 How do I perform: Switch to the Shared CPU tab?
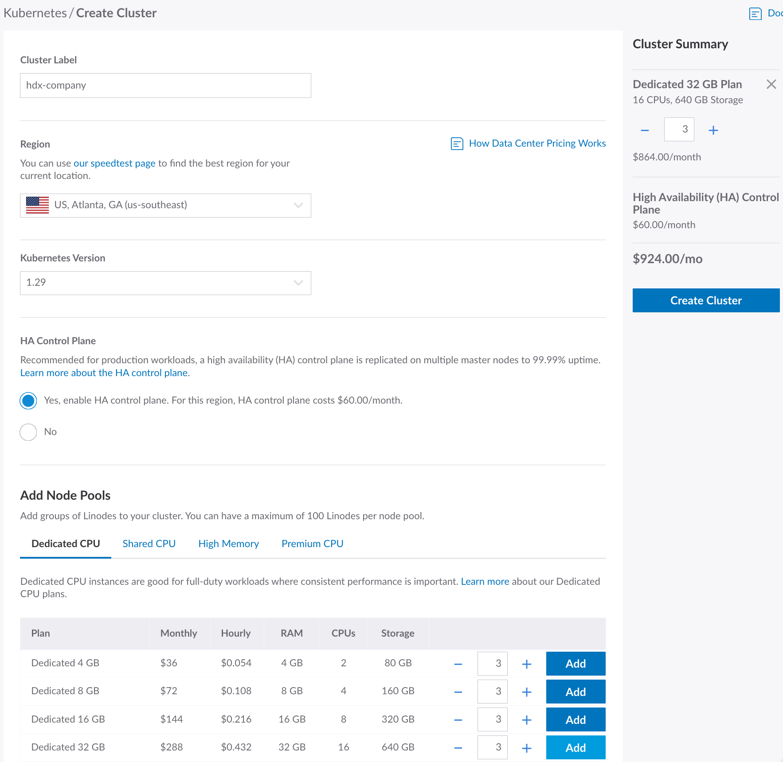click(x=149, y=544)
